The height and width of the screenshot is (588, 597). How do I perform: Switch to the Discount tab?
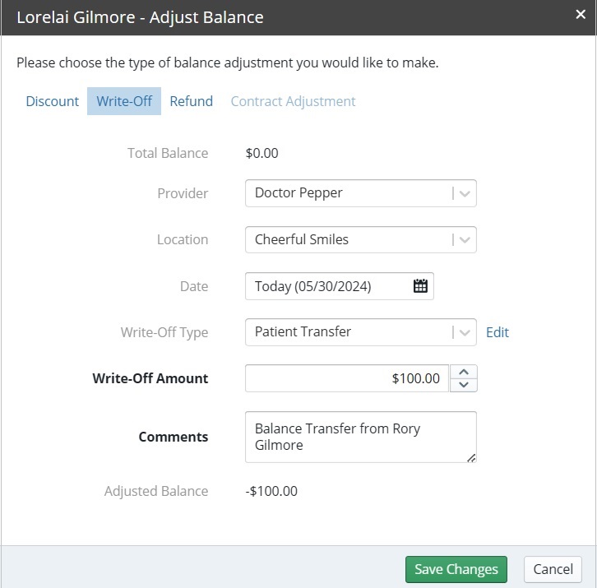click(52, 101)
